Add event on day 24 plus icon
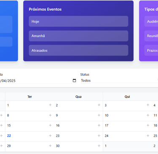 tap(148, 135)
